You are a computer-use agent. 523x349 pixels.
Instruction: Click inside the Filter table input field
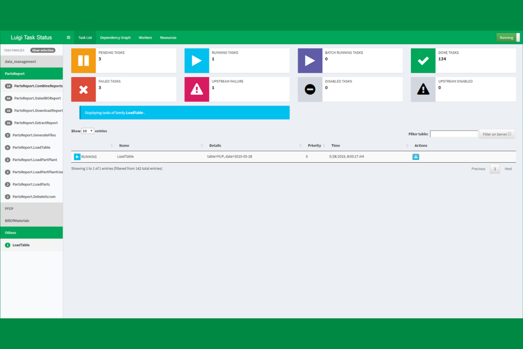454,134
